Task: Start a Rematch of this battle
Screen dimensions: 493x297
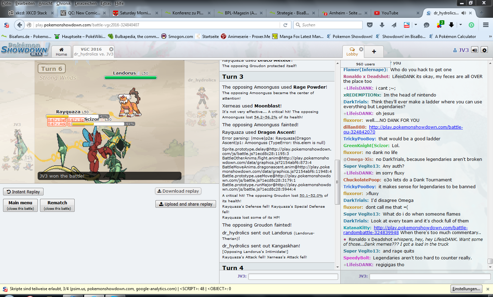Action: (x=57, y=205)
